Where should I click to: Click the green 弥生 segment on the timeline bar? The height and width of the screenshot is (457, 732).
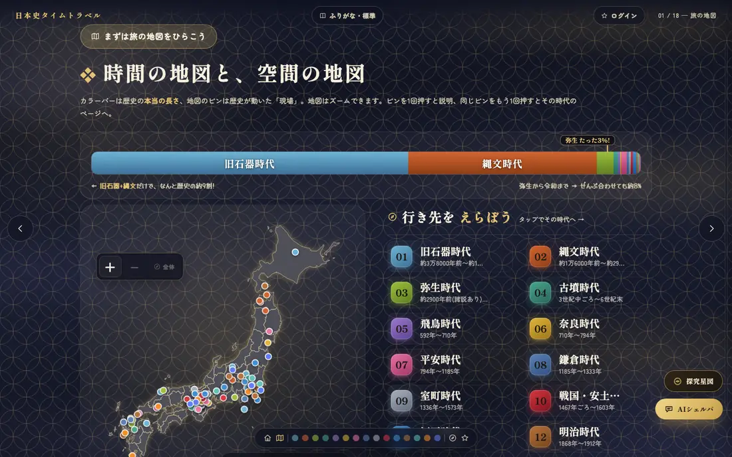605,163
